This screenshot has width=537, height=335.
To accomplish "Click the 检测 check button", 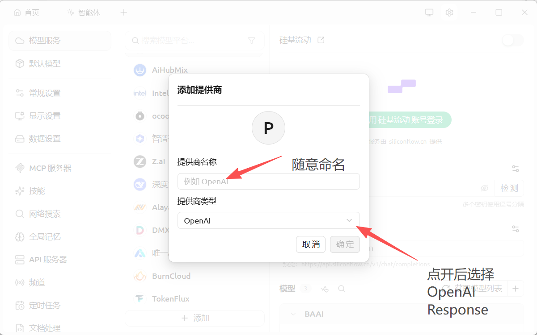I will tap(509, 188).
